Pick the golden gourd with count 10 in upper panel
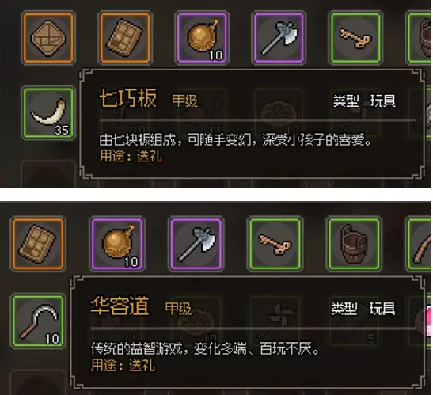This screenshot has height=395, width=433. [202, 37]
